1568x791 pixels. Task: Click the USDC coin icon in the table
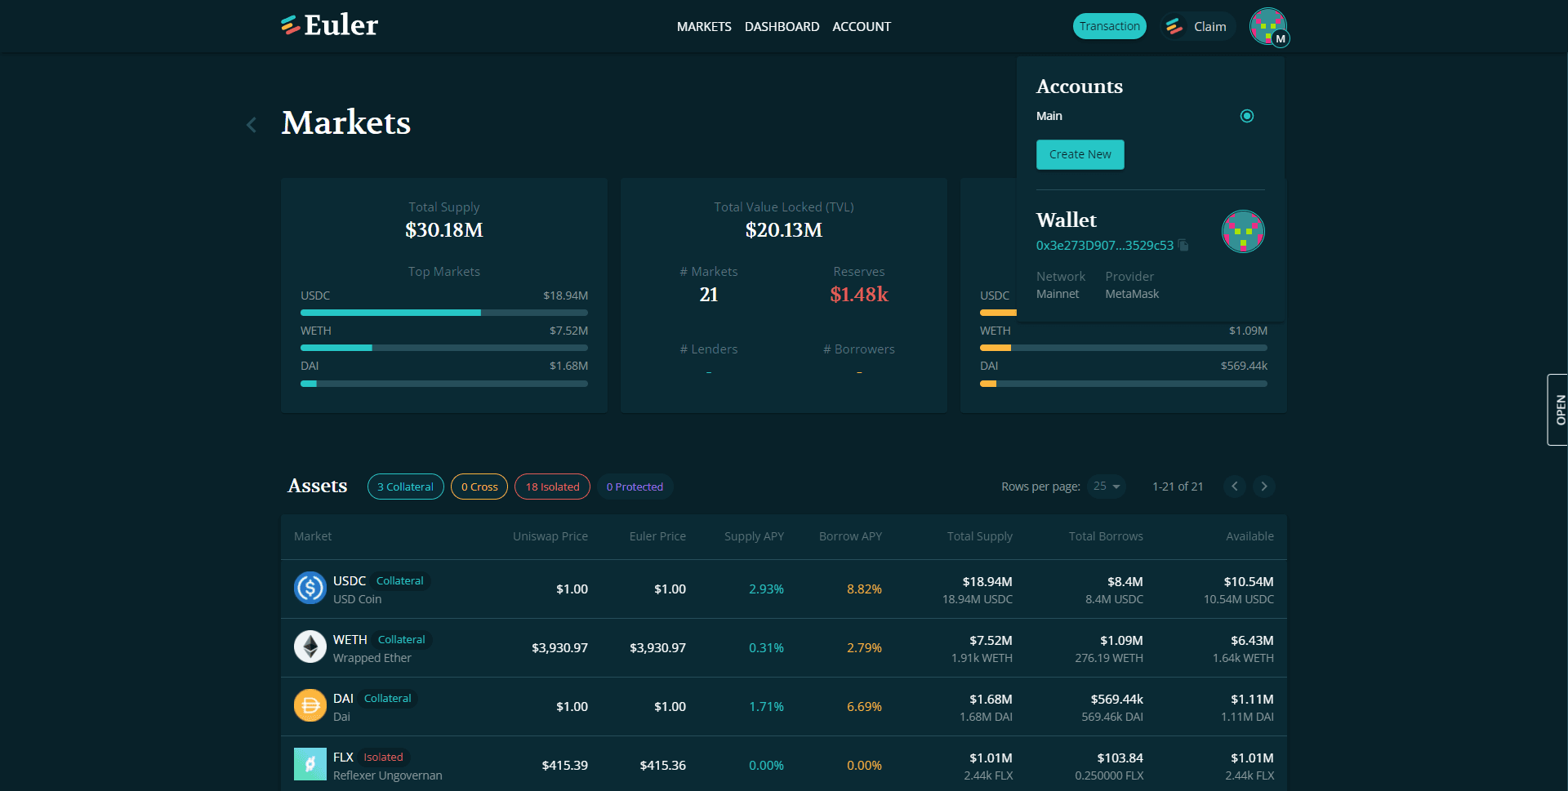tap(310, 589)
